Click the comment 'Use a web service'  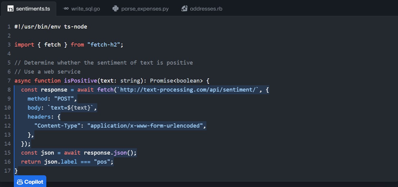[x=52, y=72]
